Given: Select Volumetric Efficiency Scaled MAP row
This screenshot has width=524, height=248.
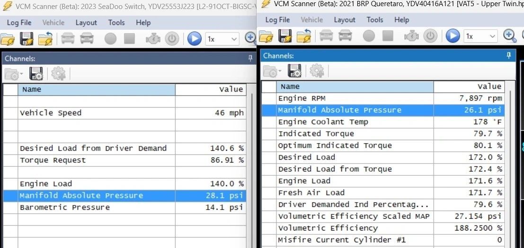Looking at the screenshot, I should pyautogui.click(x=383, y=216).
